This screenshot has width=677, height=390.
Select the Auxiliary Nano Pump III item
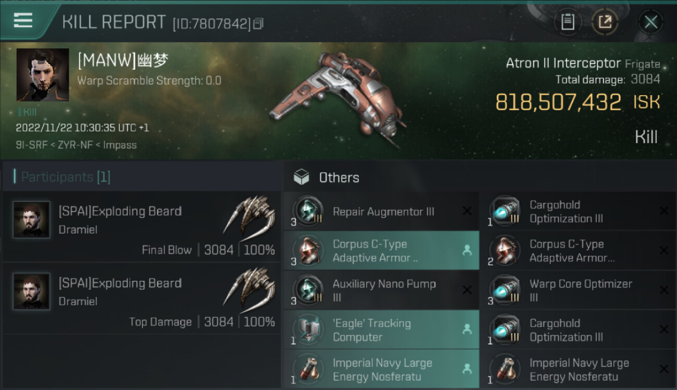pyautogui.click(x=383, y=290)
